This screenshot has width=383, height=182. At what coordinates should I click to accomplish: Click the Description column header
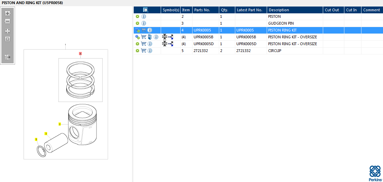click(x=295, y=10)
